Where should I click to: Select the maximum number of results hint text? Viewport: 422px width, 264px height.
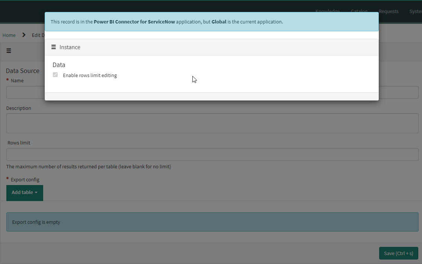pos(89,166)
